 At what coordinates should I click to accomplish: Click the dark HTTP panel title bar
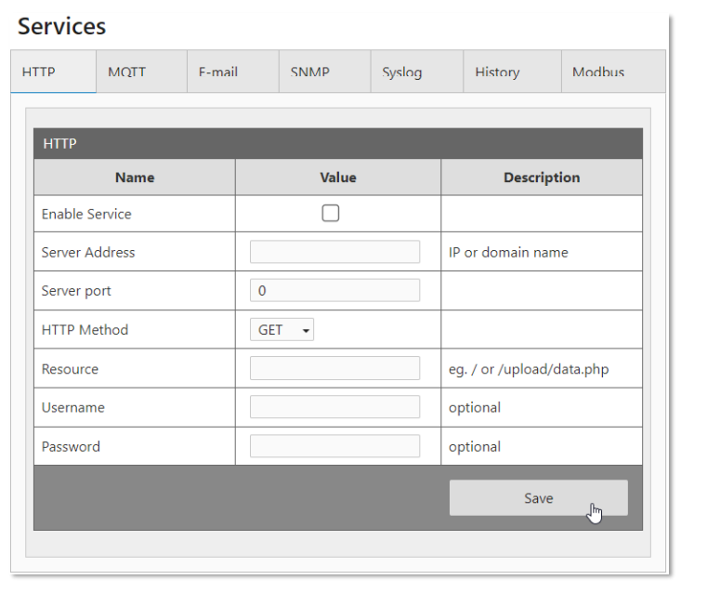pos(337,144)
